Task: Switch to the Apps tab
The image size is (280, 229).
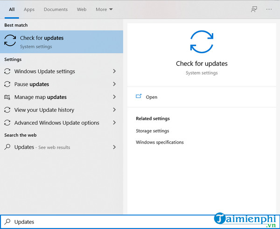Action: pyautogui.click(x=29, y=9)
